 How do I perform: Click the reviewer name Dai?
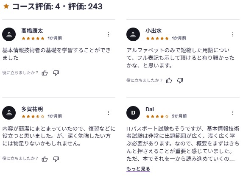click(150, 109)
